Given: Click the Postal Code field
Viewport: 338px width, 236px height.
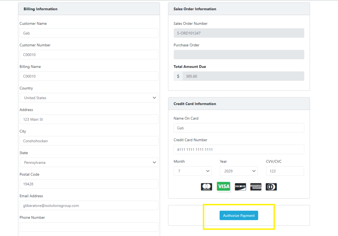Looking at the screenshot, I should tap(88, 184).
